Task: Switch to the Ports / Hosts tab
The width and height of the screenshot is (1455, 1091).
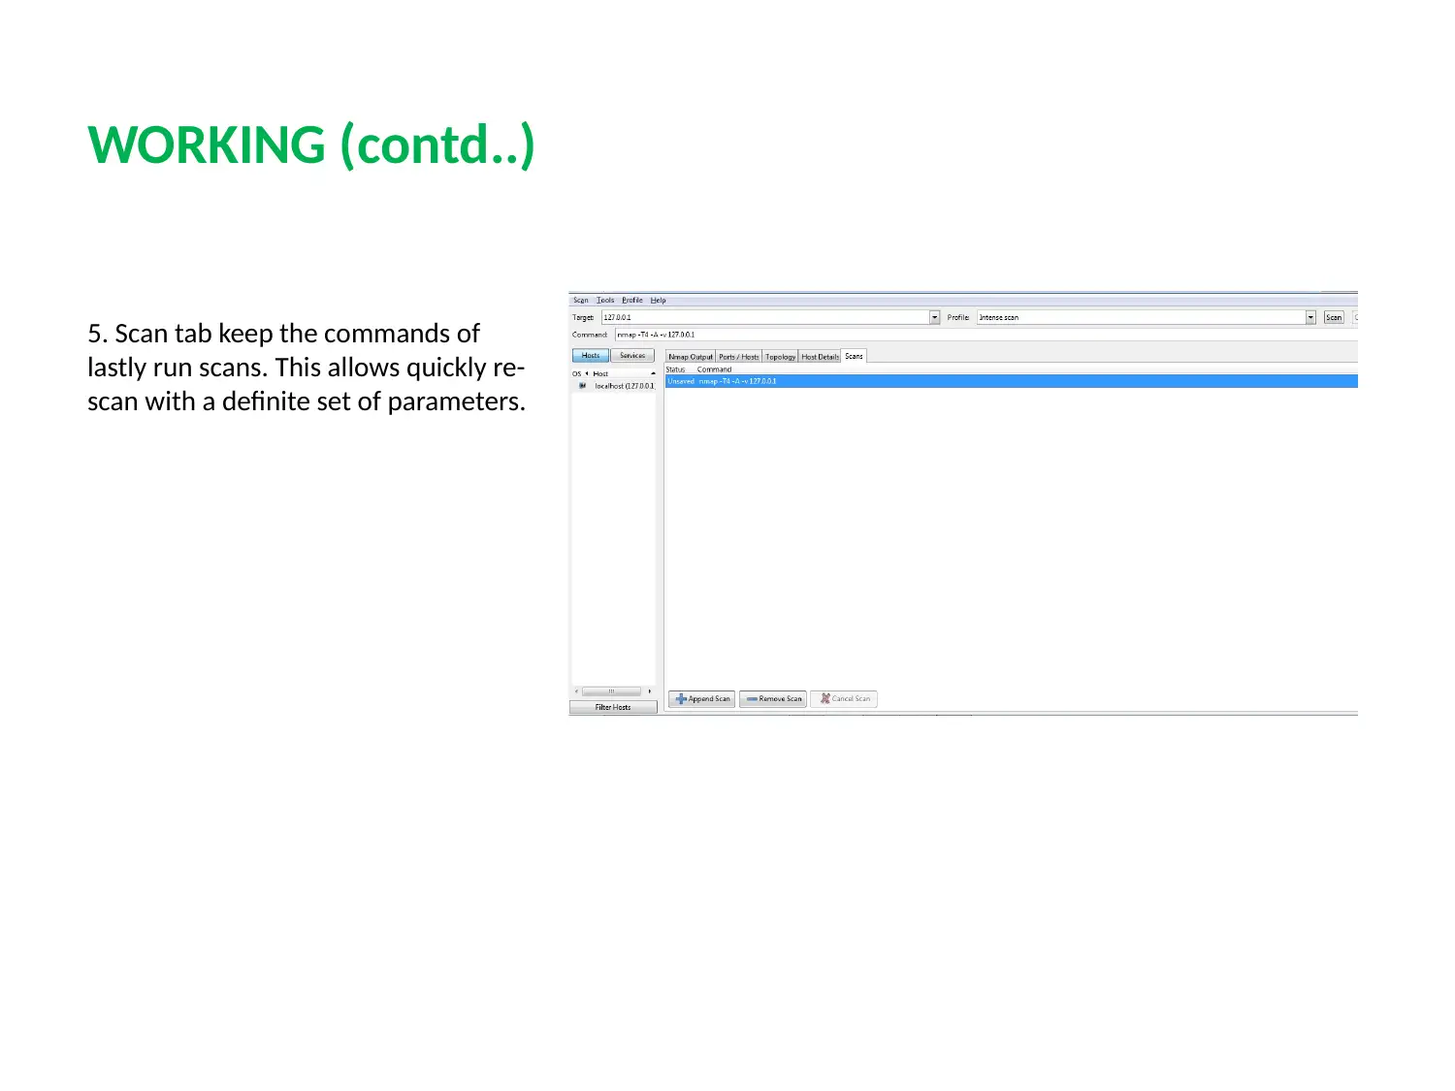Action: pos(739,357)
